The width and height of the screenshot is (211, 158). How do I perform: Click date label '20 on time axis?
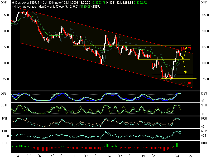(x=154, y=156)
